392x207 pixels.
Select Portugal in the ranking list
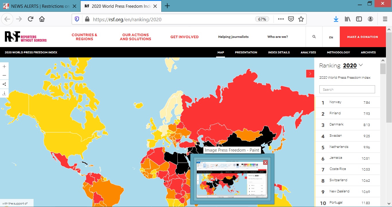pos(347,202)
